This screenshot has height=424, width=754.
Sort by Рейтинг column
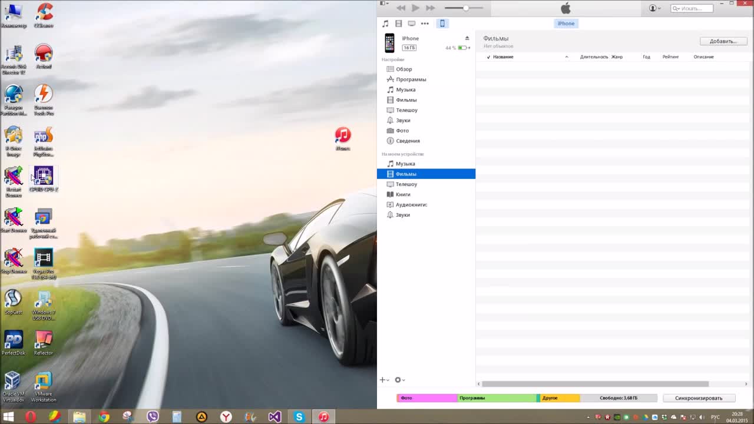(670, 57)
